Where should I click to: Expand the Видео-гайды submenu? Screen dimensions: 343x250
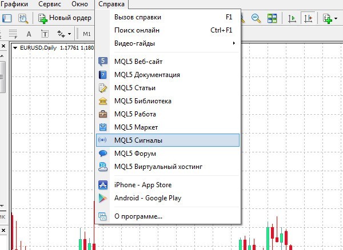pyautogui.click(x=167, y=43)
